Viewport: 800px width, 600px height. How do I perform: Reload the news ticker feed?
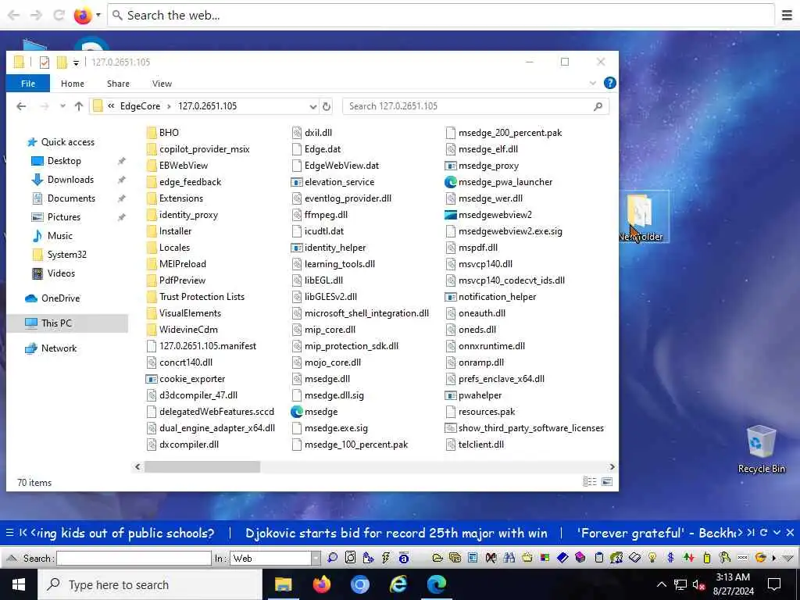[x=763, y=533]
